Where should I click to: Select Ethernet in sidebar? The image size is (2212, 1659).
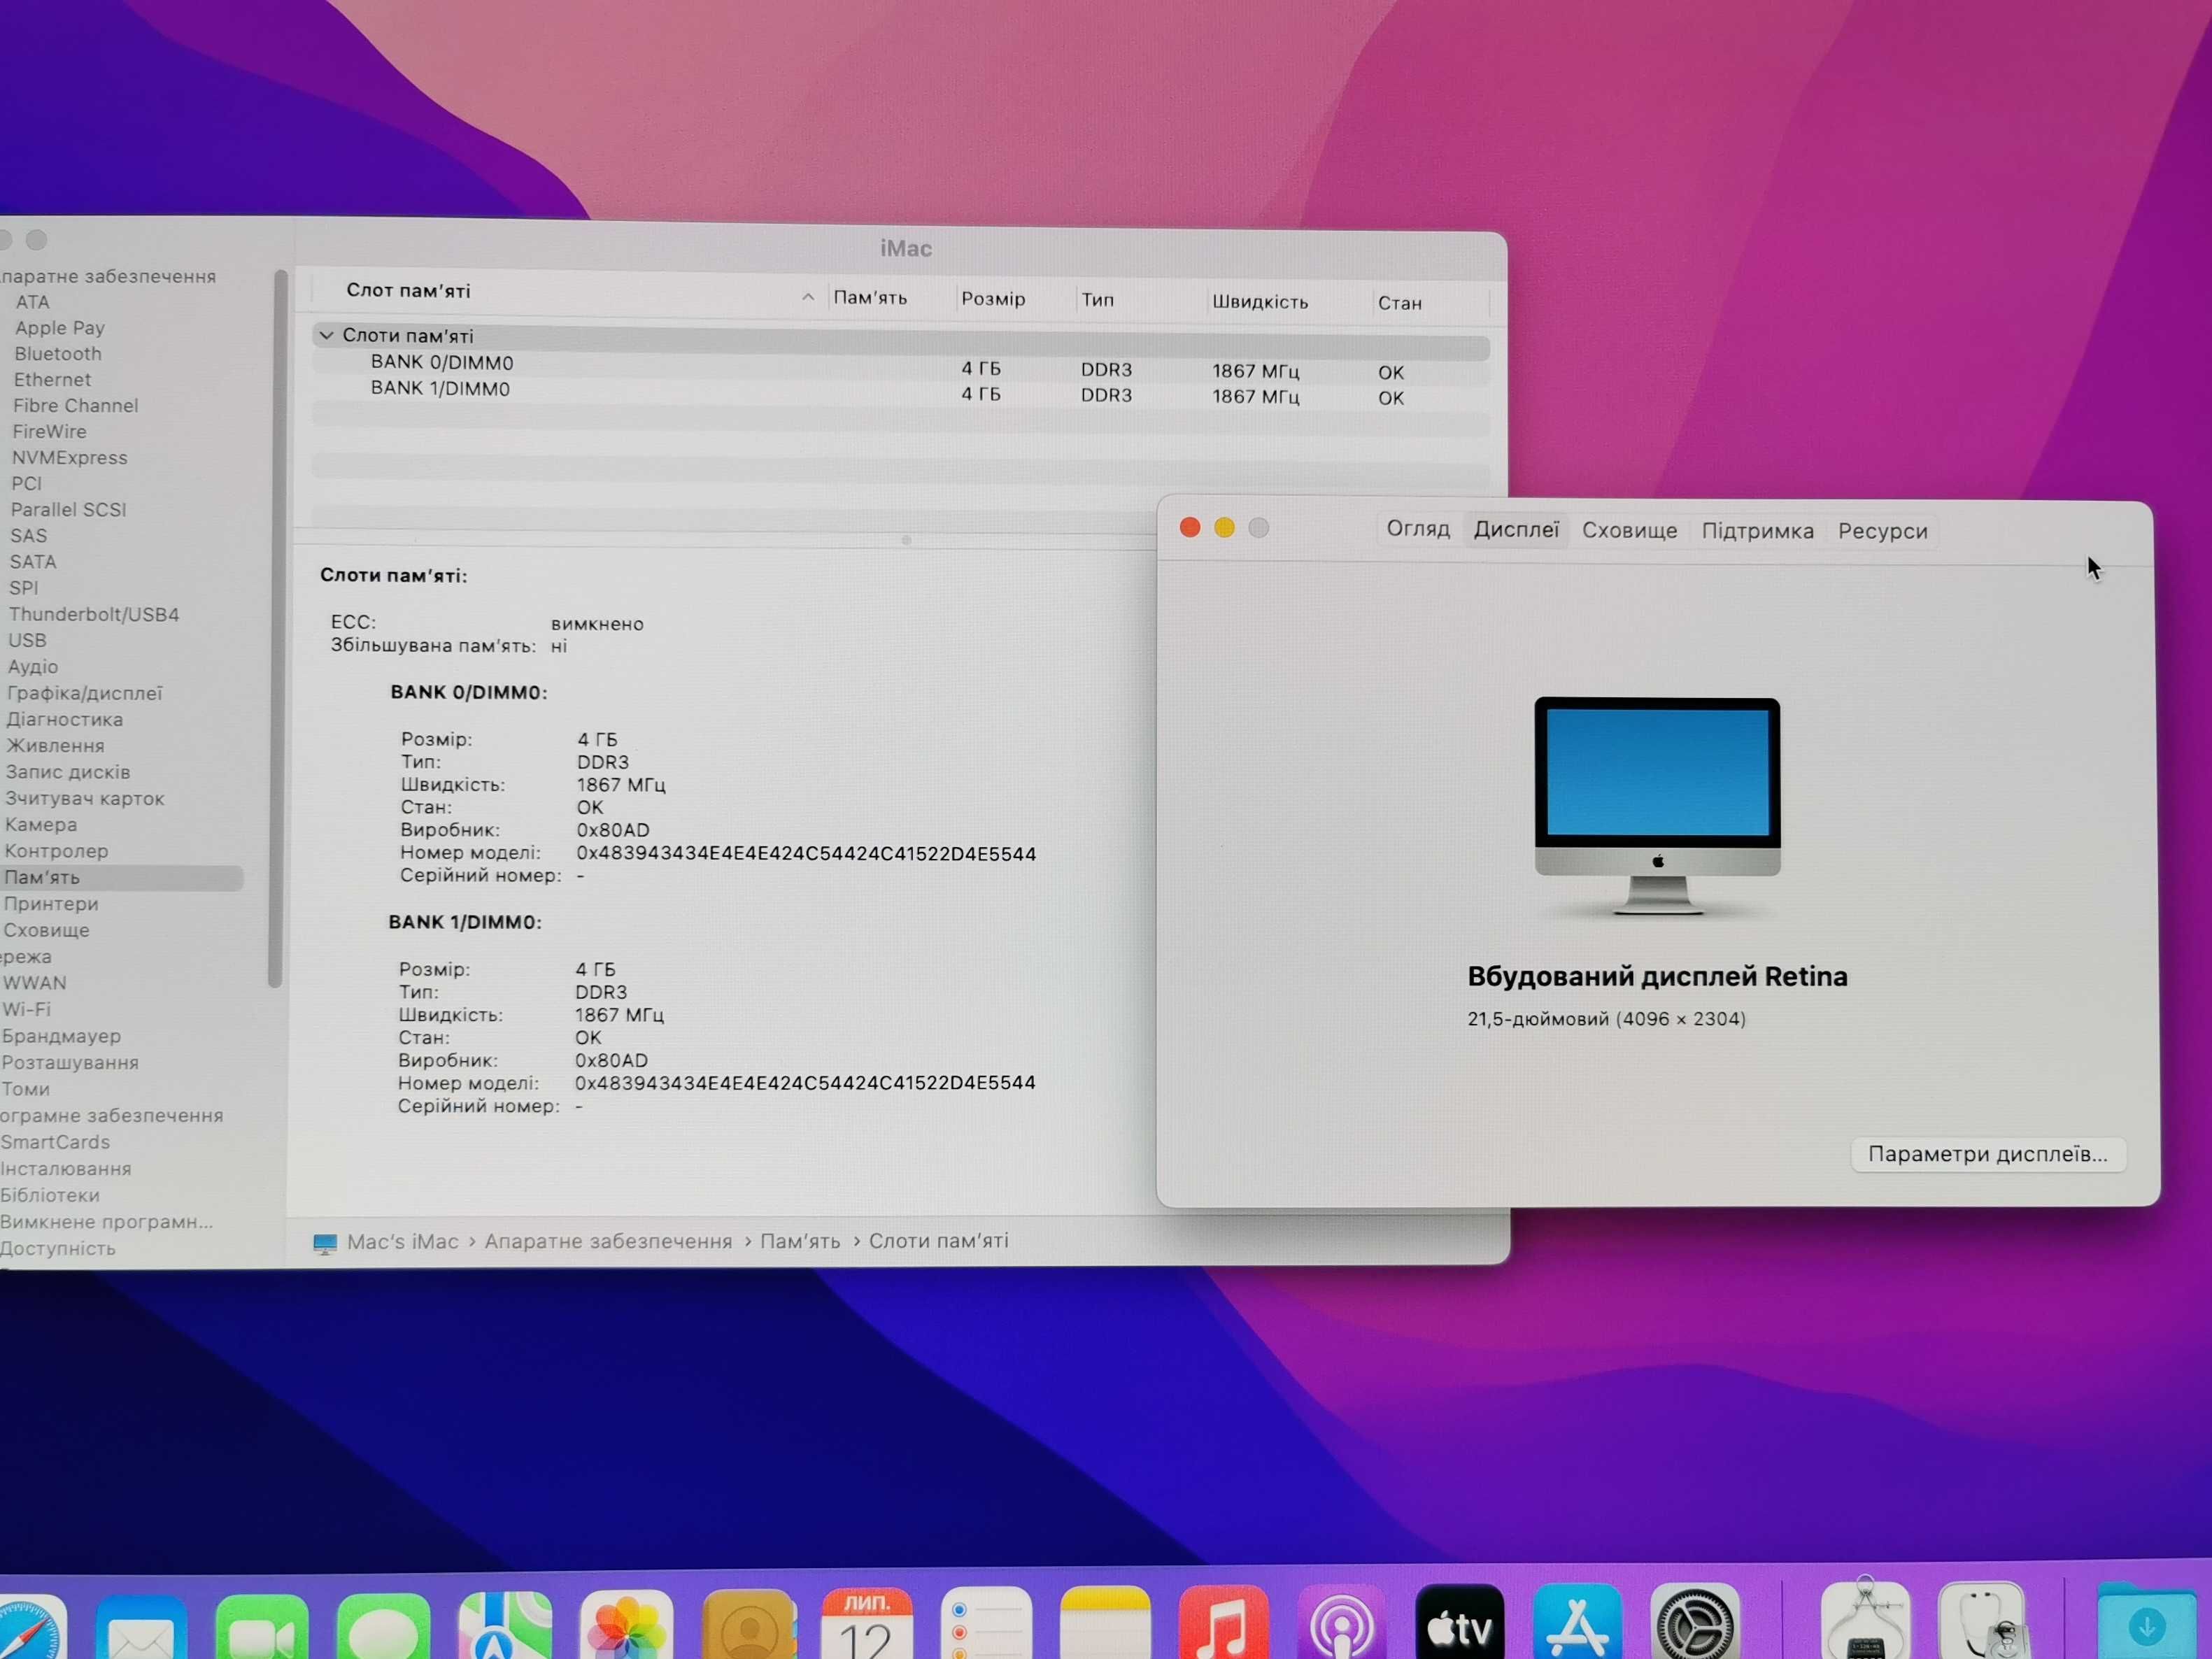52,380
